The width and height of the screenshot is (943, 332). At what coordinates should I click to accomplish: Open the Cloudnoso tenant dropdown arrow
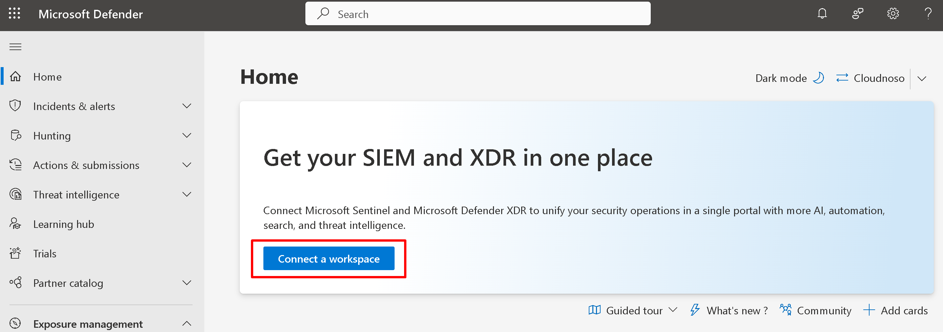tap(922, 79)
